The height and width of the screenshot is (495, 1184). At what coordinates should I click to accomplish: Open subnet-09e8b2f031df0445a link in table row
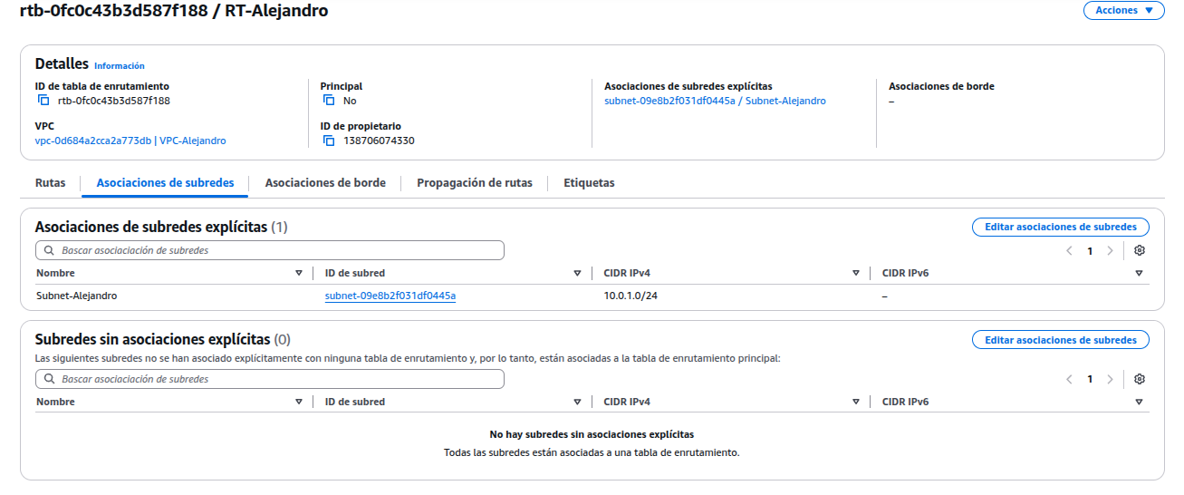click(x=390, y=296)
